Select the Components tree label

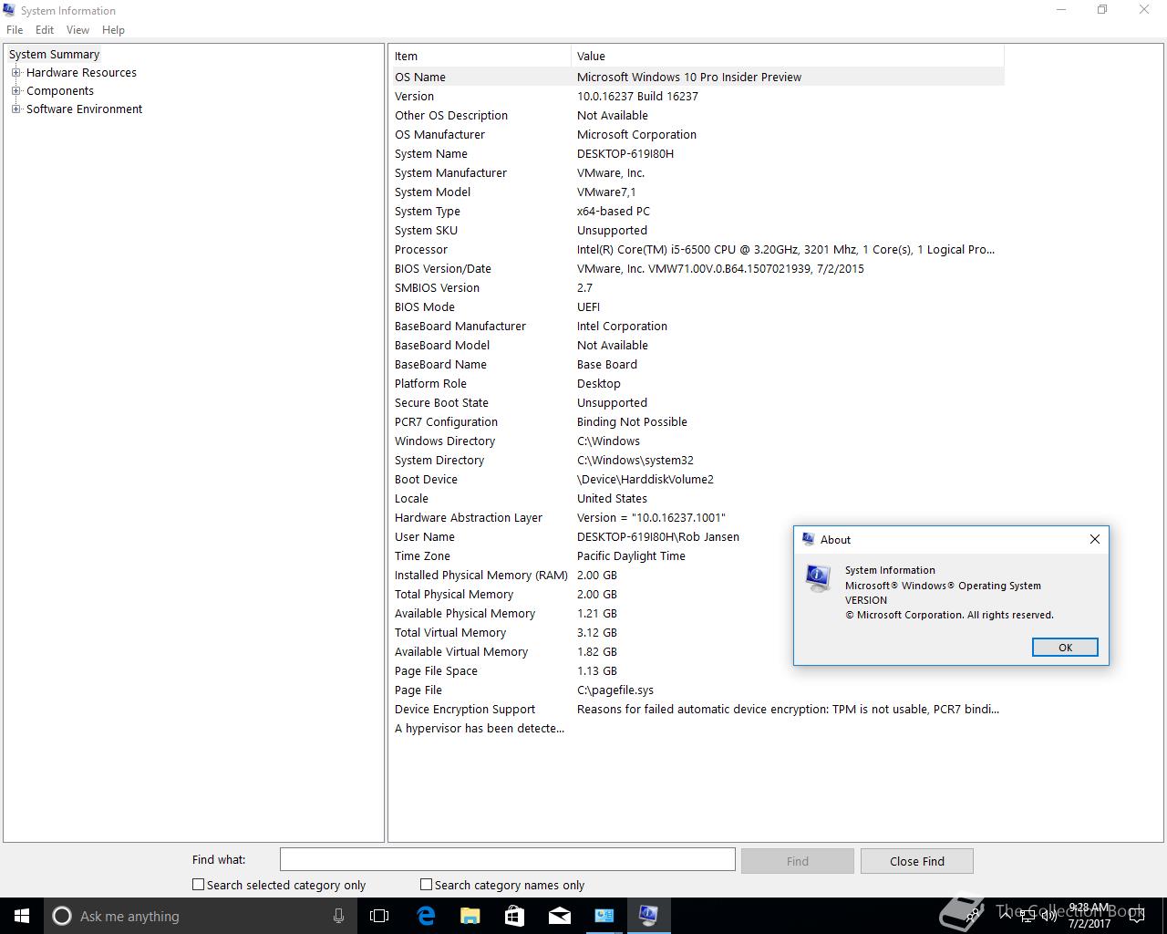(60, 90)
